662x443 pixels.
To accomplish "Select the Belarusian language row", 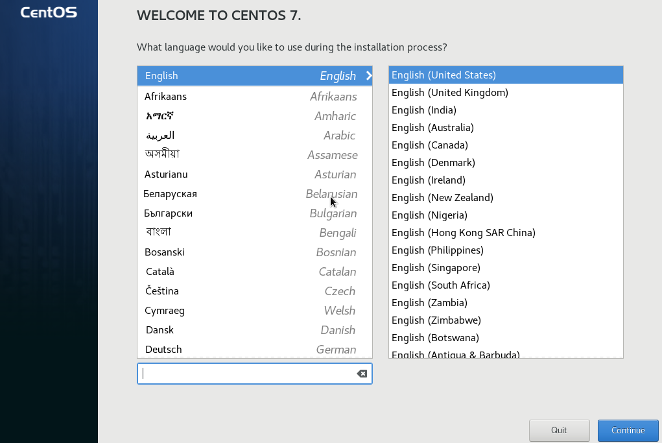I will click(255, 194).
